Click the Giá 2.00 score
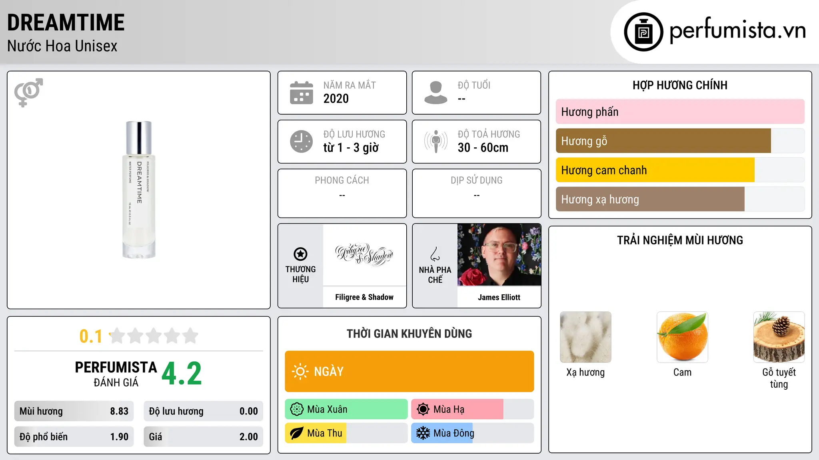The image size is (819, 460). (203, 437)
